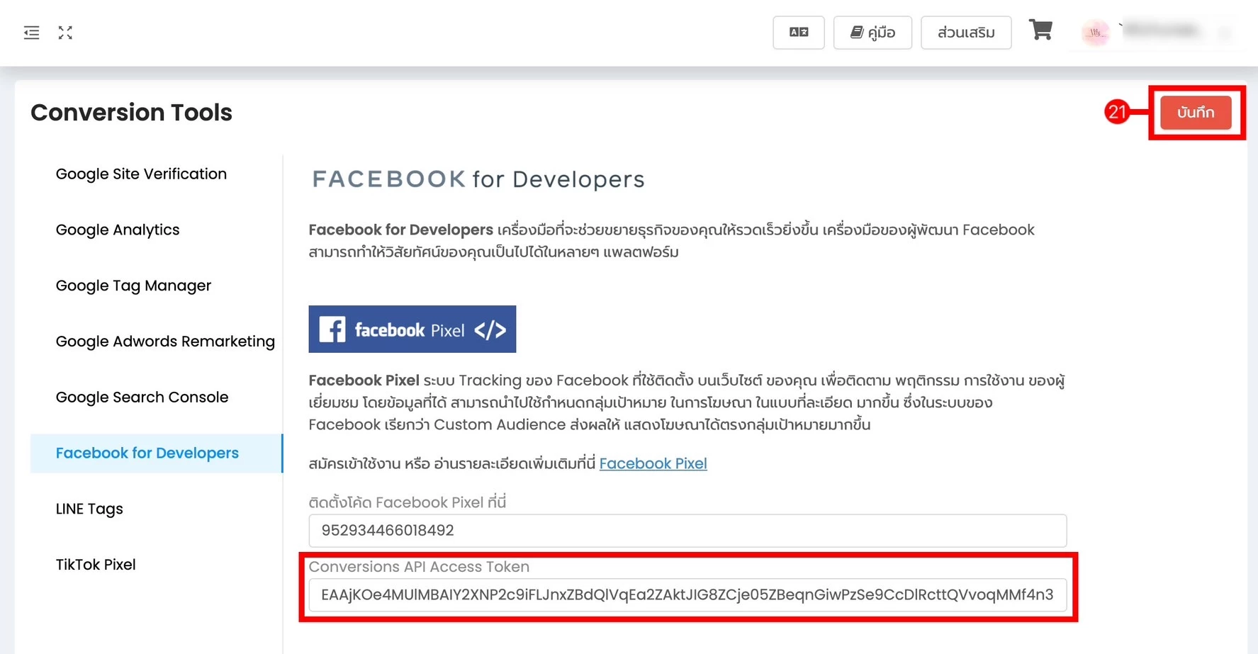Click the Conversions API Access Token label

tap(419, 567)
